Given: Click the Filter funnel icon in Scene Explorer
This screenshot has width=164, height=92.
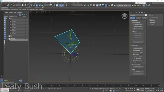Looking at the screenshot, I should click(20, 15).
